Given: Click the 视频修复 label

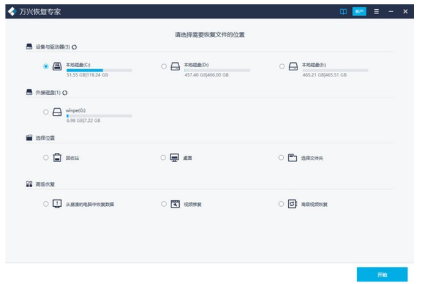Looking at the screenshot, I should pyautogui.click(x=193, y=205).
